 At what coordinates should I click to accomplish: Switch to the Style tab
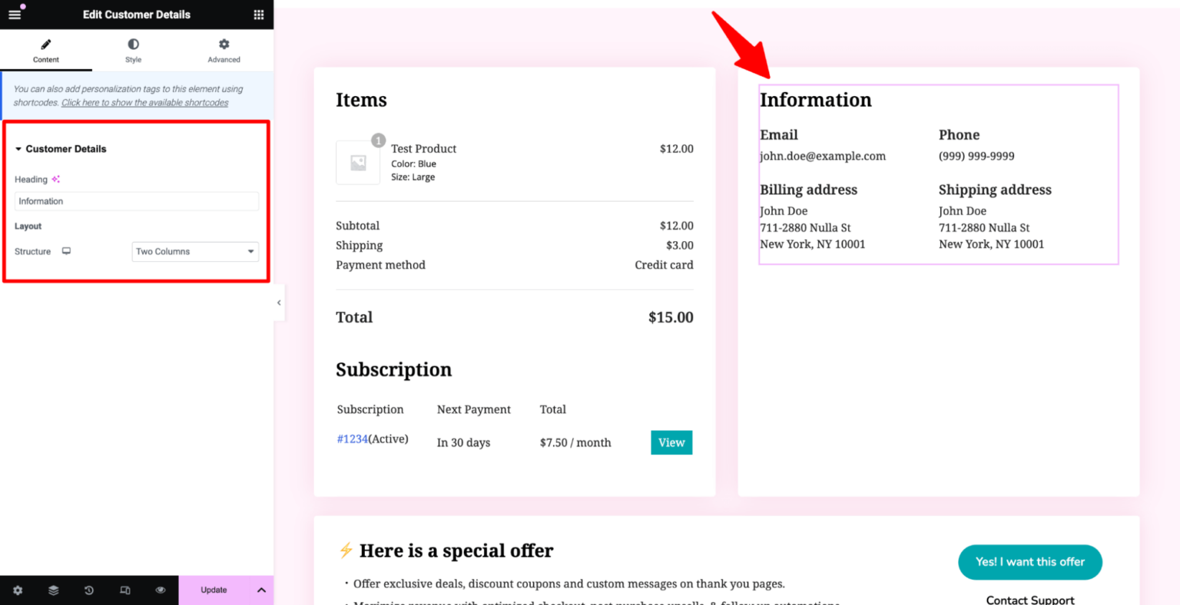point(132,51)
